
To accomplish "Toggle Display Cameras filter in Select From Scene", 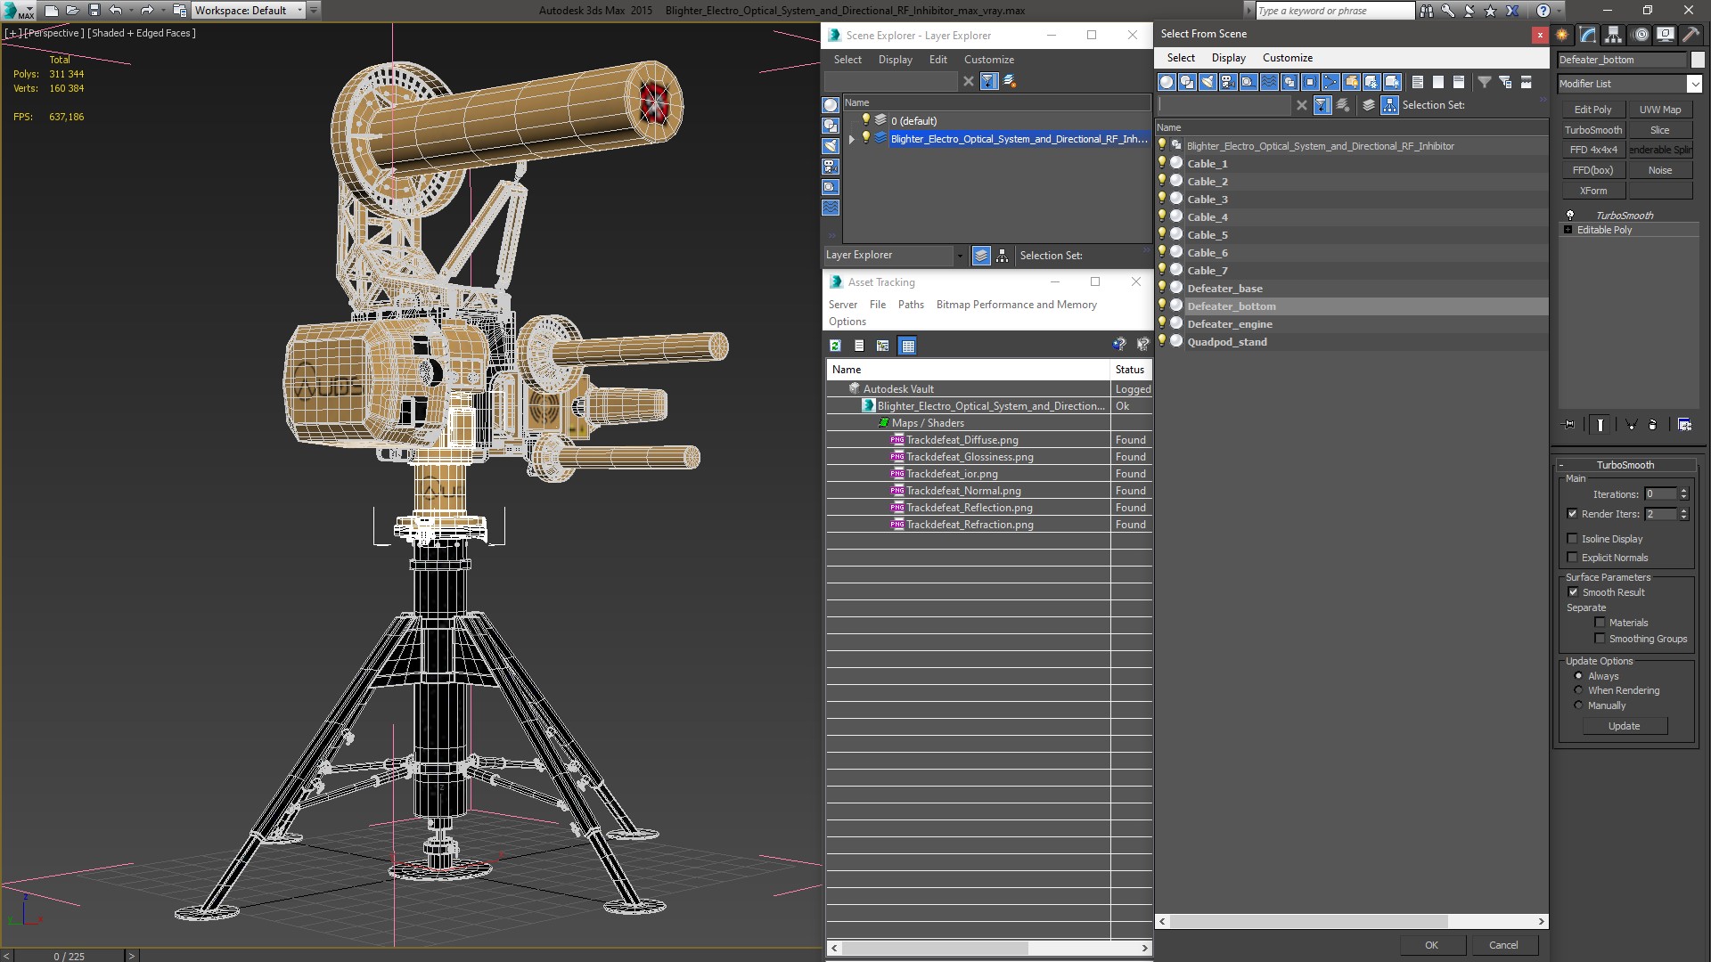I will [x=1228, y=82].
